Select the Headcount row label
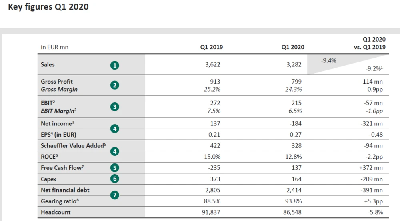Image resolution: width=400 pixels, height=221 pixels. (56, 212)
